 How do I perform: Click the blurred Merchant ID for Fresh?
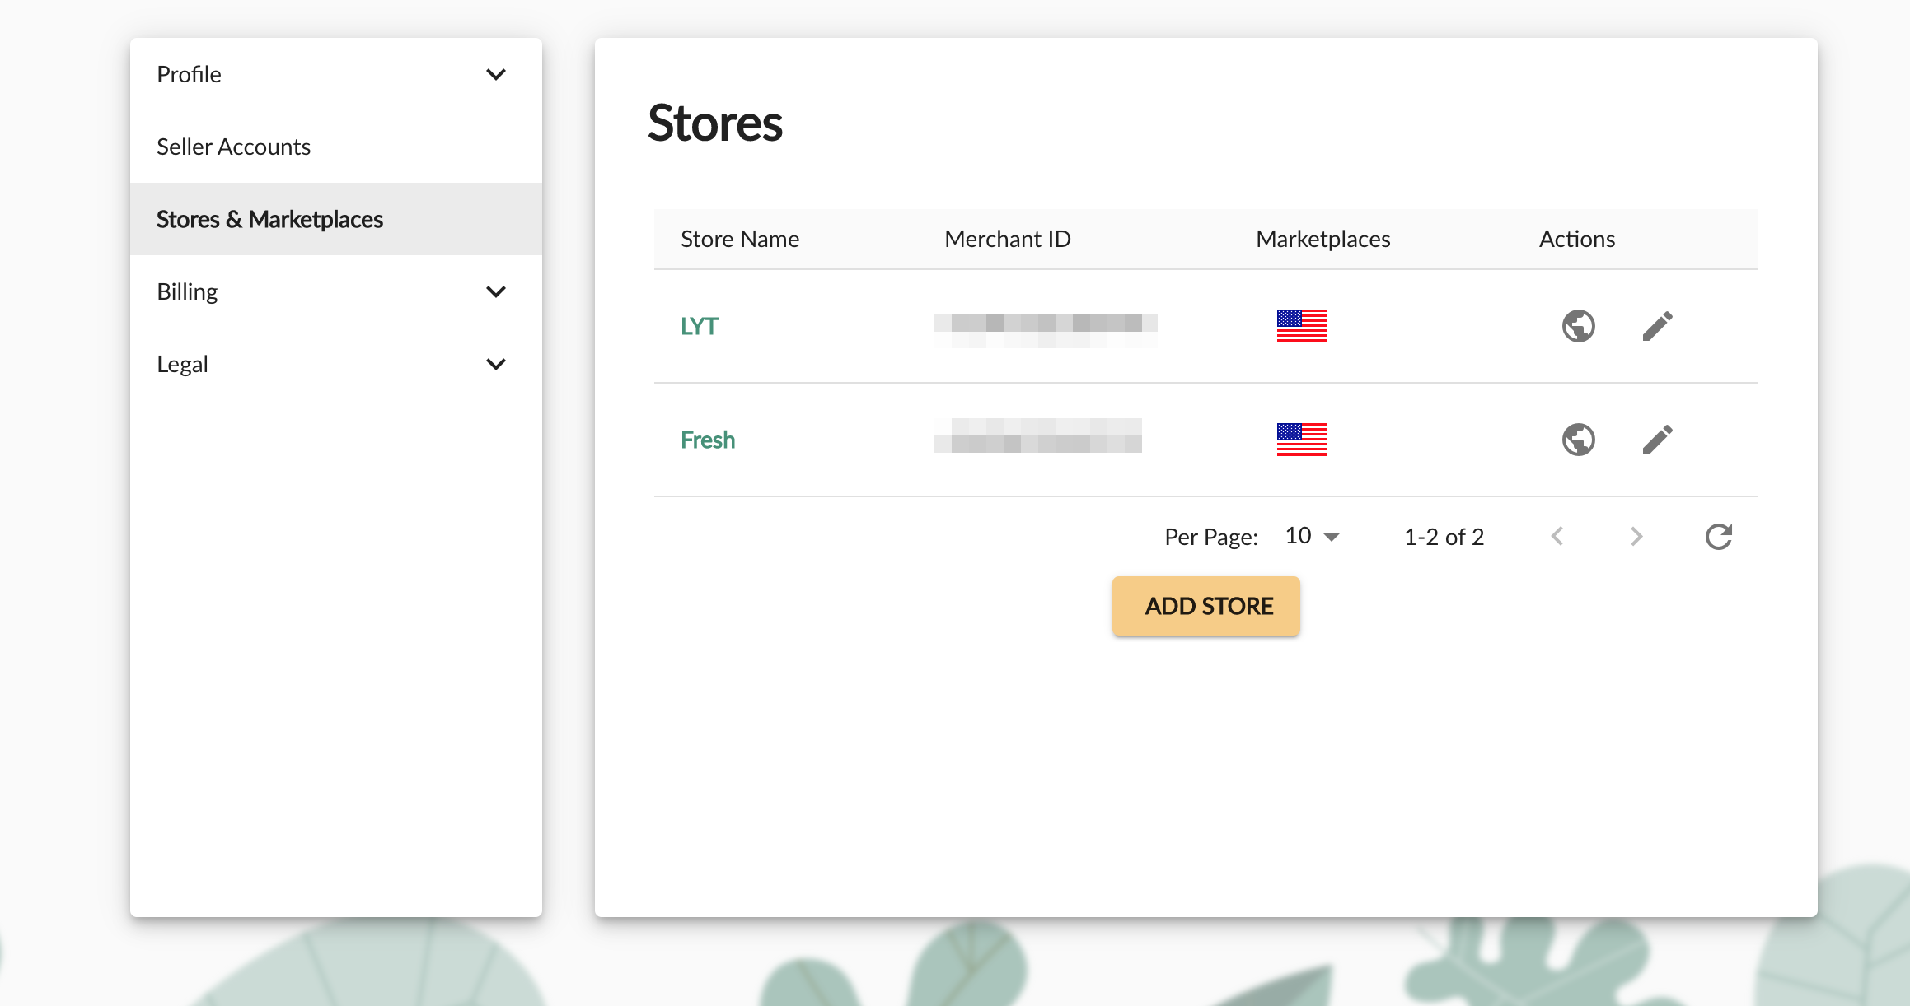[x=1037, y=435]
